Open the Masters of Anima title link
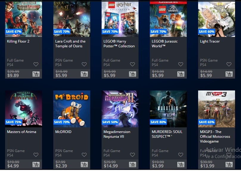The height and width of the screenshot is (172, 241). pos(22,132)
